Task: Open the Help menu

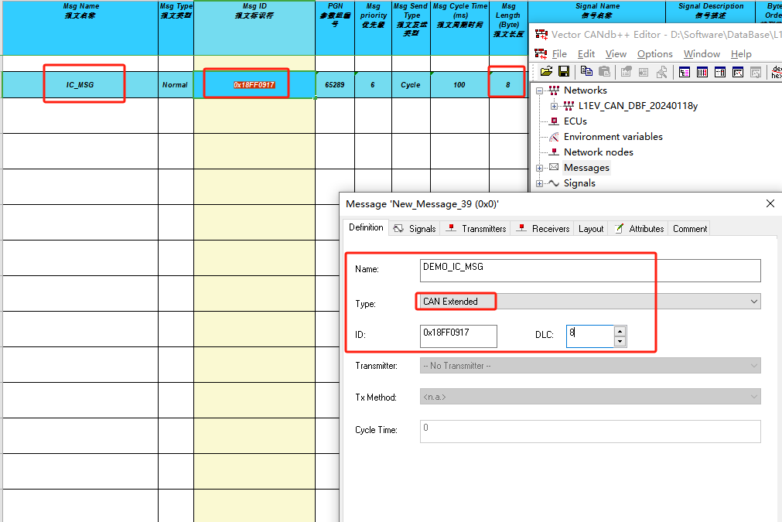Action: click(741, 54)
